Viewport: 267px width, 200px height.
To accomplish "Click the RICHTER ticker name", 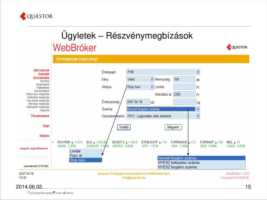I will (64, 142).
